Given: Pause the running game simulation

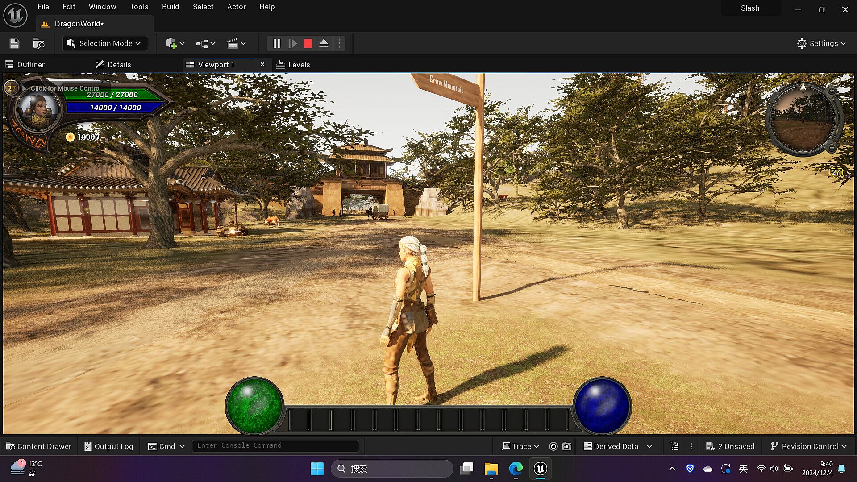Looking at the screenshot, I should click(x=277, y=43).
